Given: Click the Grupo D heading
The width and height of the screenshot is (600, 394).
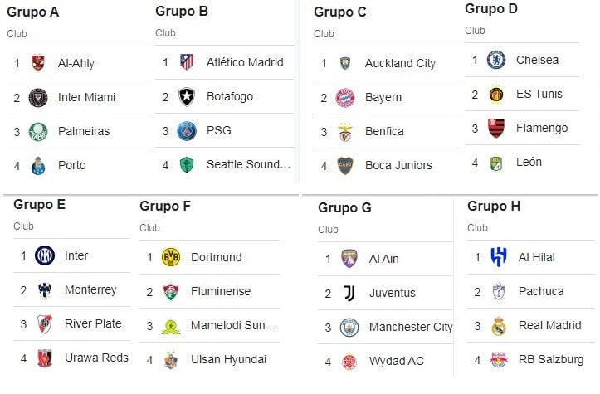Looking at the screenshot, I should pos(491,8).
